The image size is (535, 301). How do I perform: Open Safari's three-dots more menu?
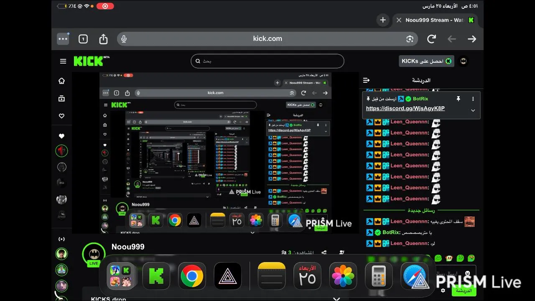point(63,39)
